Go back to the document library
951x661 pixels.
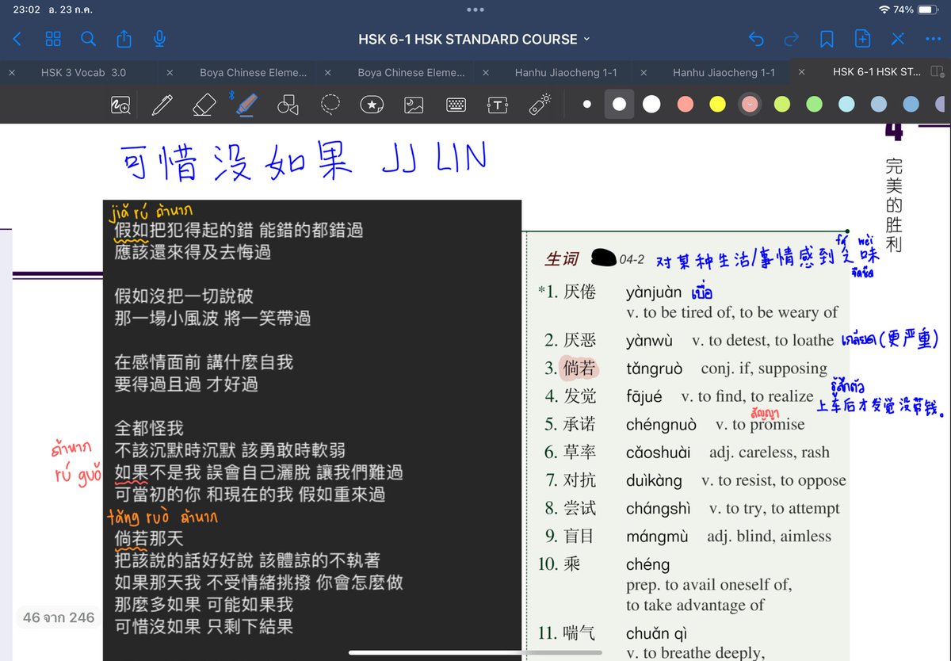(17, 39)
